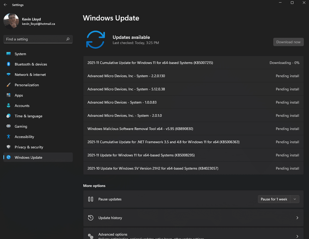This screenshot has height=239, width=309.
Task: Click the Advanced options label
Action: 113,234
